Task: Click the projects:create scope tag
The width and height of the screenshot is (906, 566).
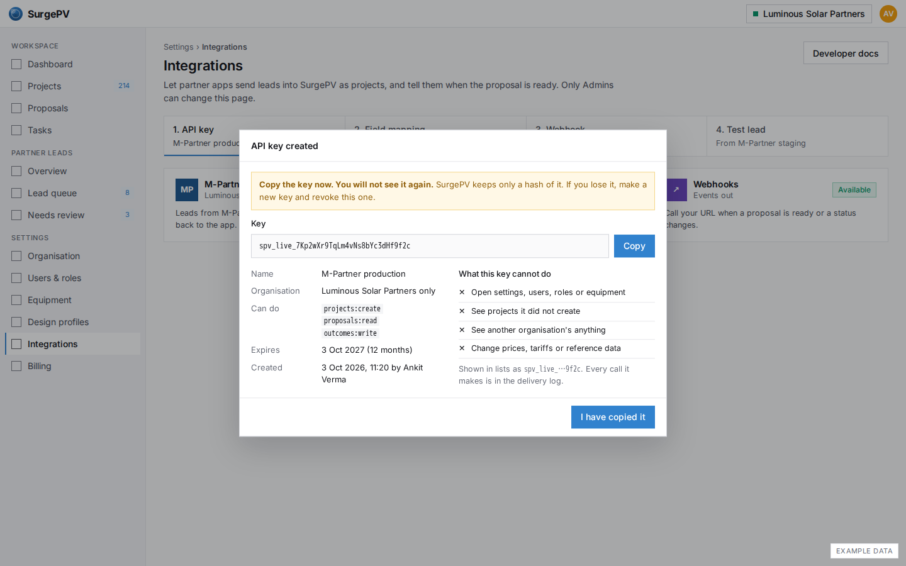Action: [352, 309]
